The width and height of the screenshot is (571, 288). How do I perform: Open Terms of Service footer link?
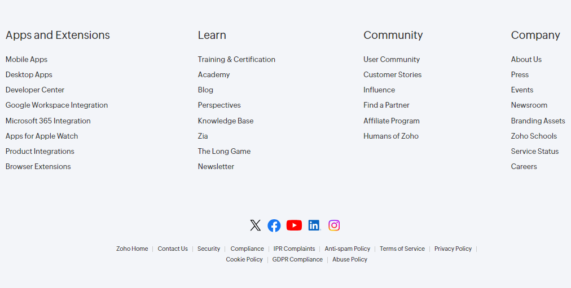[x=402, y=249]
